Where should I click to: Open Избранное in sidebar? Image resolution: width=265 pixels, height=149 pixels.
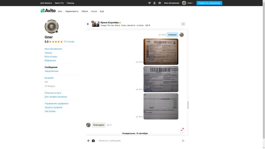pos(50,61)
